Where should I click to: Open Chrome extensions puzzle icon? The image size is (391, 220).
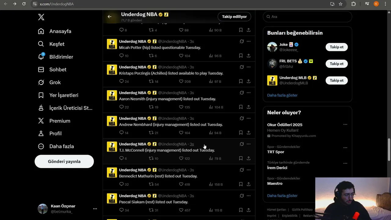click(353, 4)
